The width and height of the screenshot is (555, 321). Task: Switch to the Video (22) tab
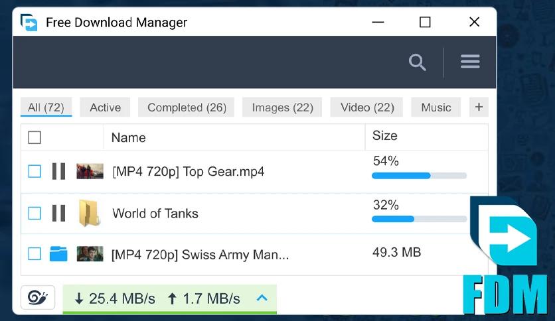pos(367,107)
